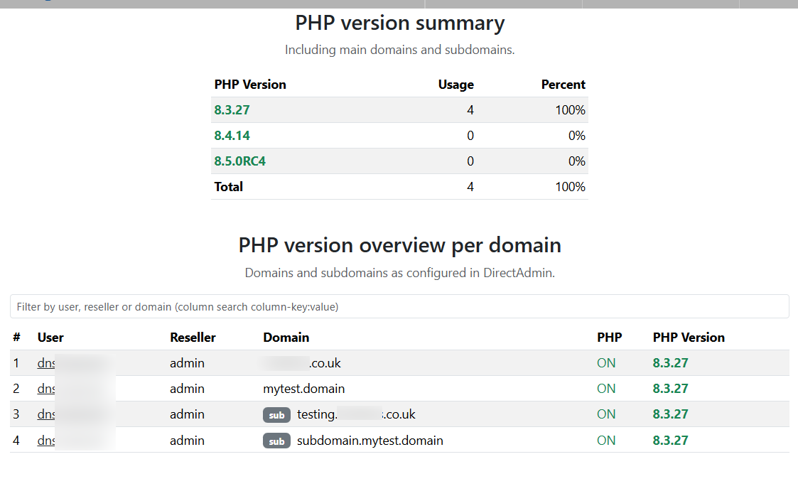The width and height of the screenshot is (798, 496).
Task: Click the sub badge beside subdomain.mytest.domain
Action: 276,441
